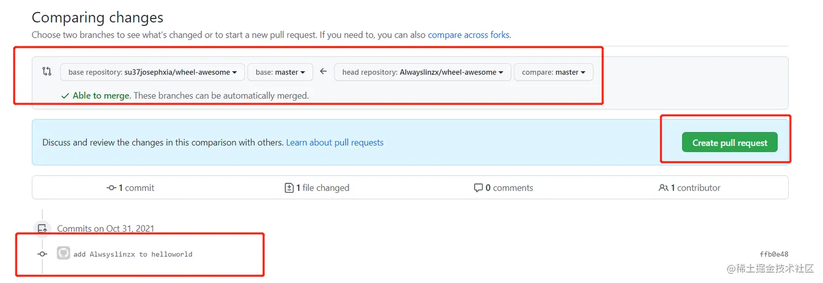Viewport: 823px width, 283px height.
Task: Click the Able to merge status text
Action: pyautogui.click(x=101, y=96)
